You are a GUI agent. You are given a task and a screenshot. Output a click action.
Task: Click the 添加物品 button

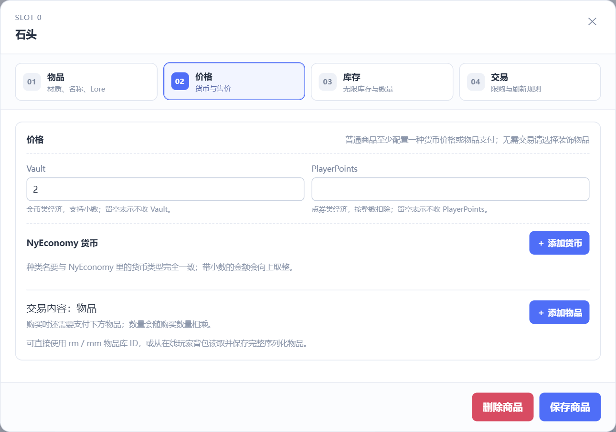559,312
